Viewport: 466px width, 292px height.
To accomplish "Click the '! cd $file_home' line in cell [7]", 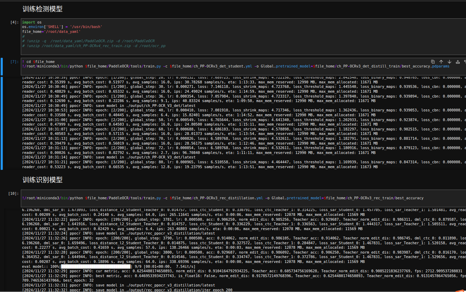I will [38, 62].
